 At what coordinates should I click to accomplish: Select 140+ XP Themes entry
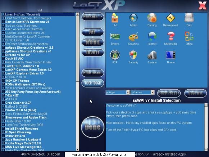(17, 81)
